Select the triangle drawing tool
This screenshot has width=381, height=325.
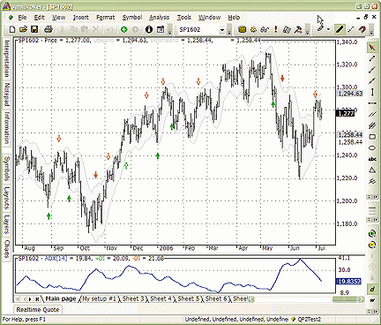click(372, 170)
